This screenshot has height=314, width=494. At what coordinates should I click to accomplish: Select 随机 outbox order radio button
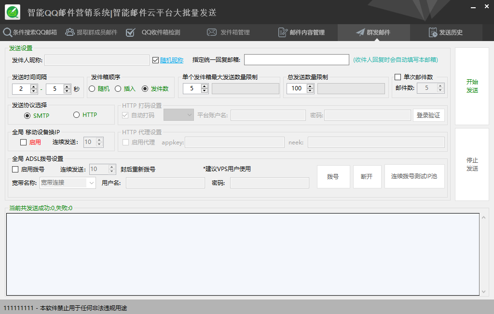pos(92,89)
